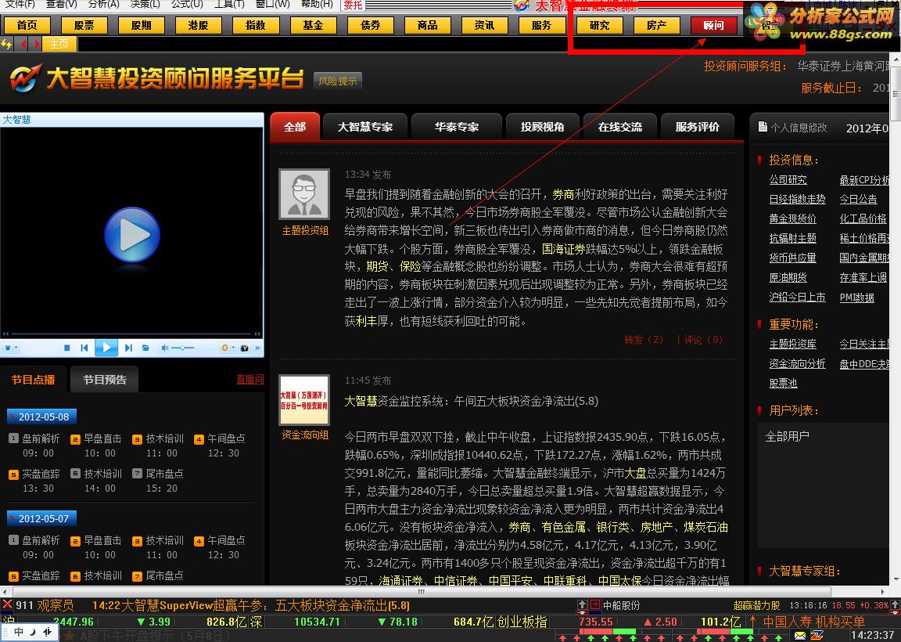The height and width of the screenshot is (642, 901).
Task: Go back with red left arrow
Action: pyautogui.click(x=23, y=44)
